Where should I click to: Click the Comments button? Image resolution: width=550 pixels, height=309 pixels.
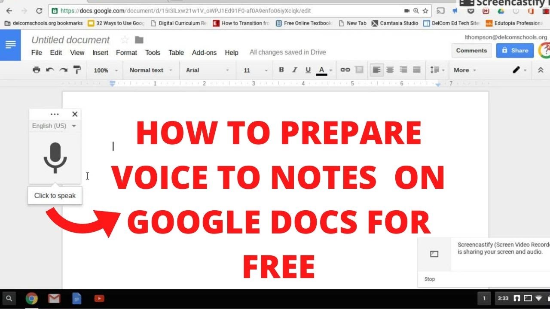471,50
